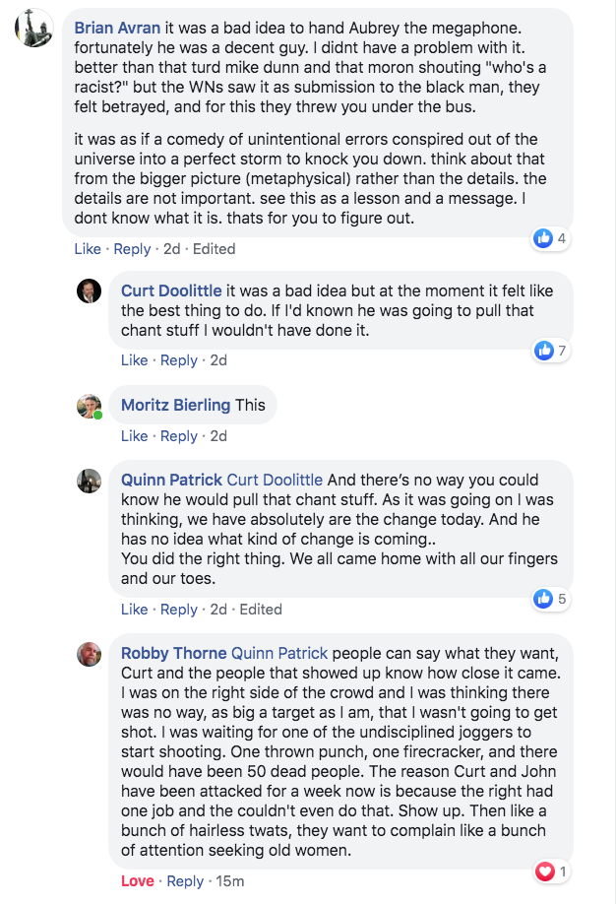This screenshot has height=904, width=616.
Task: Reply to Robby Thorne's comment
Action: pyautogui.click(x=185, y=881)
